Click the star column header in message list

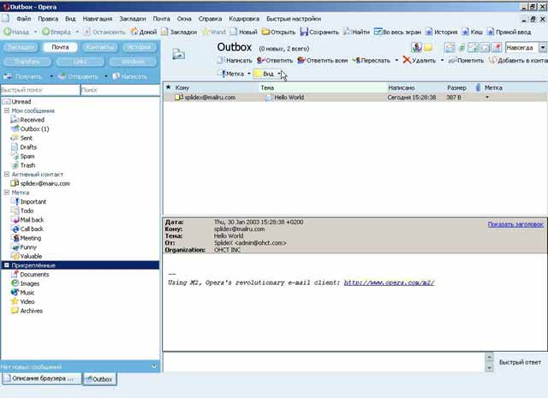[x=168, y=87]
